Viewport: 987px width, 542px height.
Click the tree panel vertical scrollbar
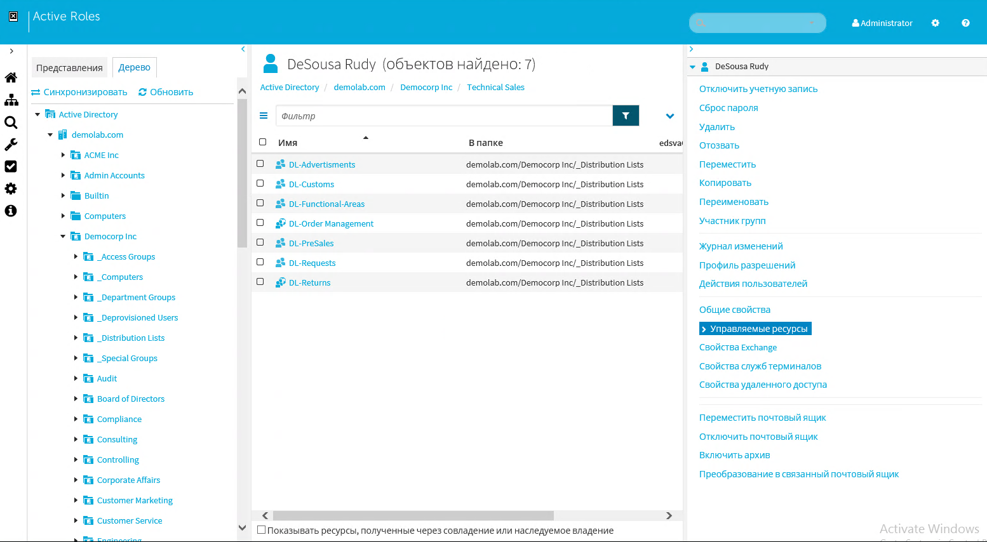click(242, 173)
